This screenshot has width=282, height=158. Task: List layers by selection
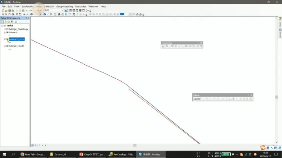coord(12,22)
